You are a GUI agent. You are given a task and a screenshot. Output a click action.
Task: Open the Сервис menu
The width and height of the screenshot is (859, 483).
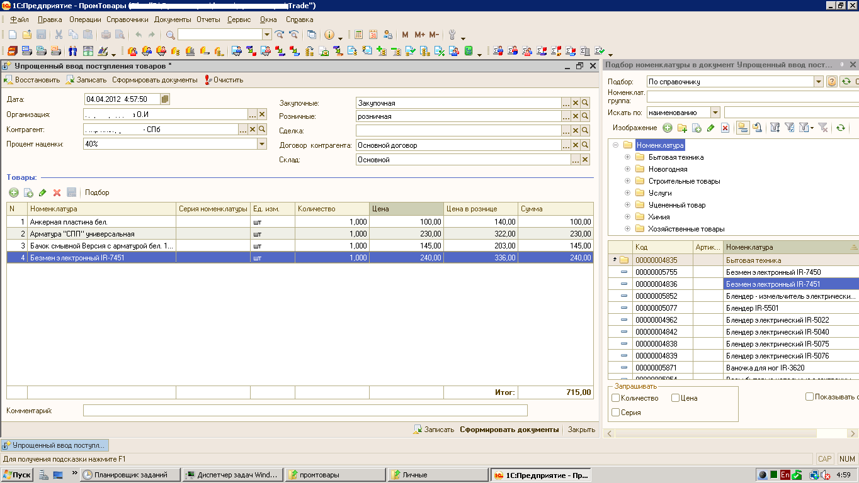pos(239,19)
